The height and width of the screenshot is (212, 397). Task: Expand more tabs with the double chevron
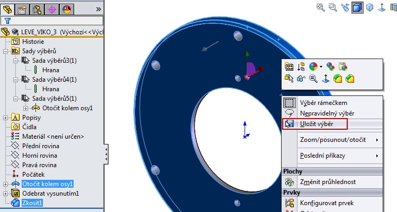coord(98,8)
